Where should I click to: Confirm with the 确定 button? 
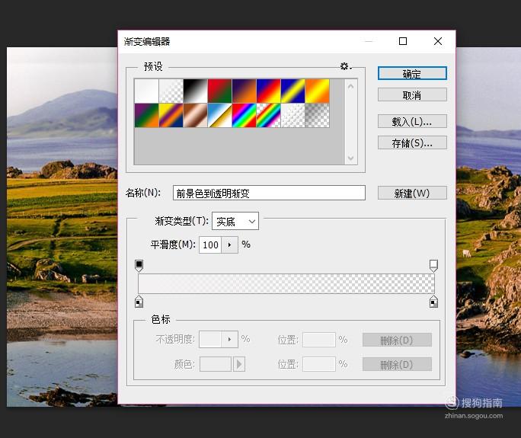pos(412,73)
